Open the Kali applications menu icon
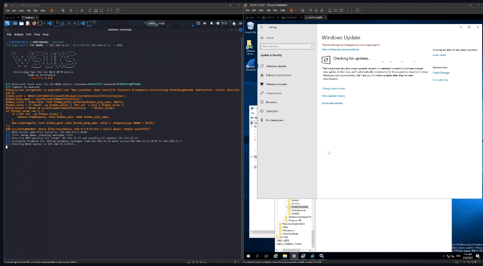The width and height of the screenshot is (483, 266). tap(7, 23)
